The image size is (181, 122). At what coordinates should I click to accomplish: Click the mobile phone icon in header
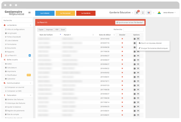(143, 13)
